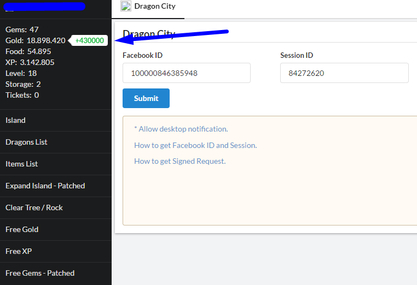Open the Free Gold menu item
This screenshot has height=285, width=417.
click(x=56, y=229)
